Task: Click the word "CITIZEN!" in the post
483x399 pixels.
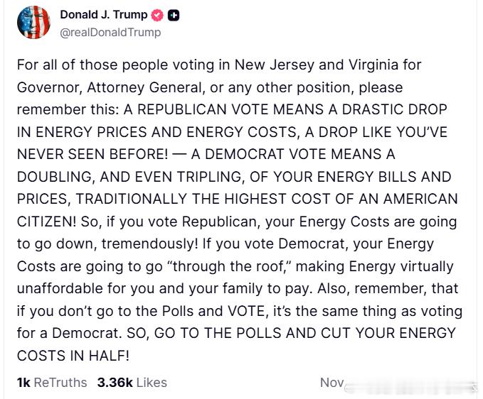Action: (x=46, y=222)
